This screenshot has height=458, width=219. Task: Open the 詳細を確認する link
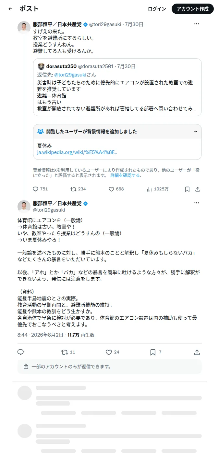pyautogui.click(x=126, y=175)
